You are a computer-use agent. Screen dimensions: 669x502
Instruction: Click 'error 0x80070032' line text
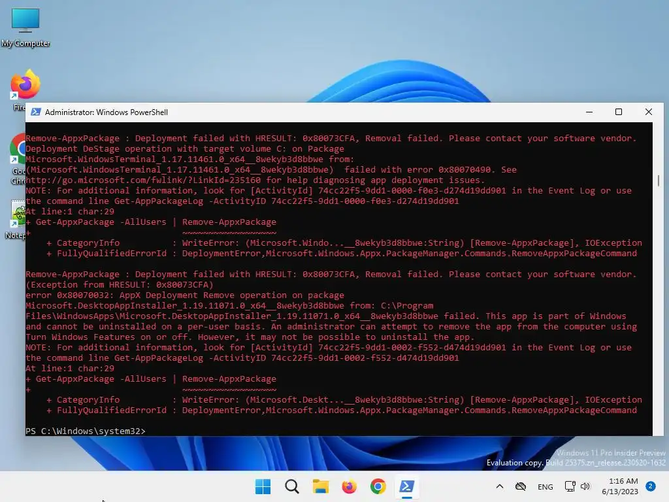pyautogui.click(x=185, y=295)
